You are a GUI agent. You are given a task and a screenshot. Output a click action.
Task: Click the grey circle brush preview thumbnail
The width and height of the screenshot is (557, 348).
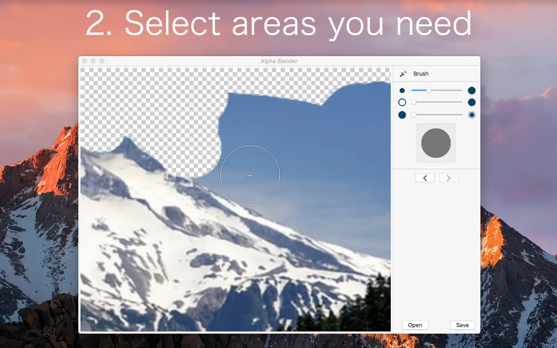tap(436, 143)
